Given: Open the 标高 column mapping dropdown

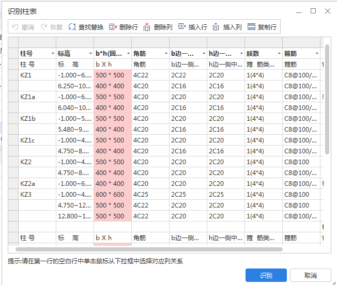Looking at the screenshot, I should pyautogui.click(x=90, y=53).
